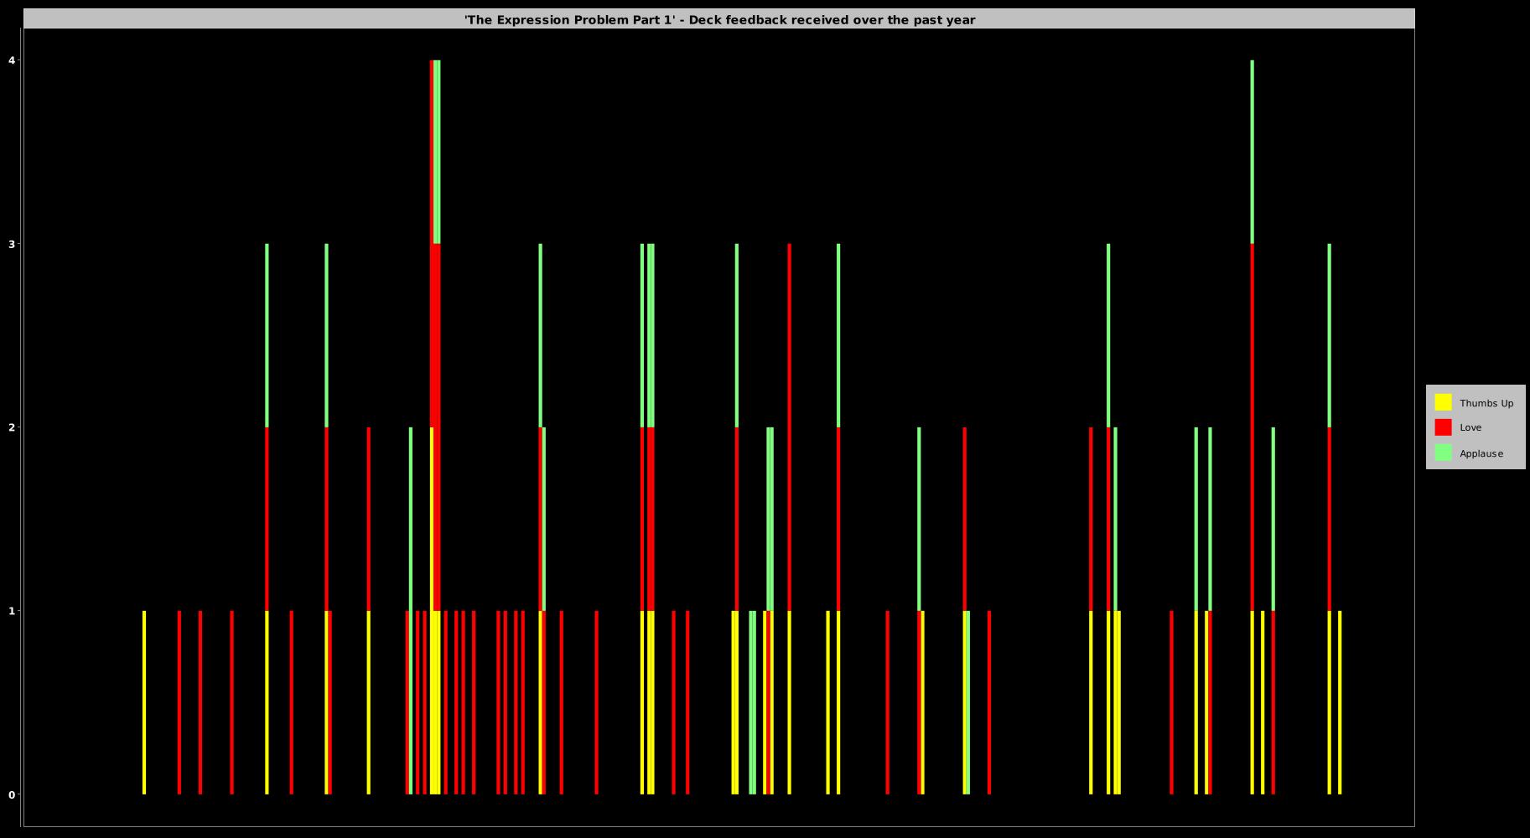Select the 'Applause' legend label

pos(1481,453)
